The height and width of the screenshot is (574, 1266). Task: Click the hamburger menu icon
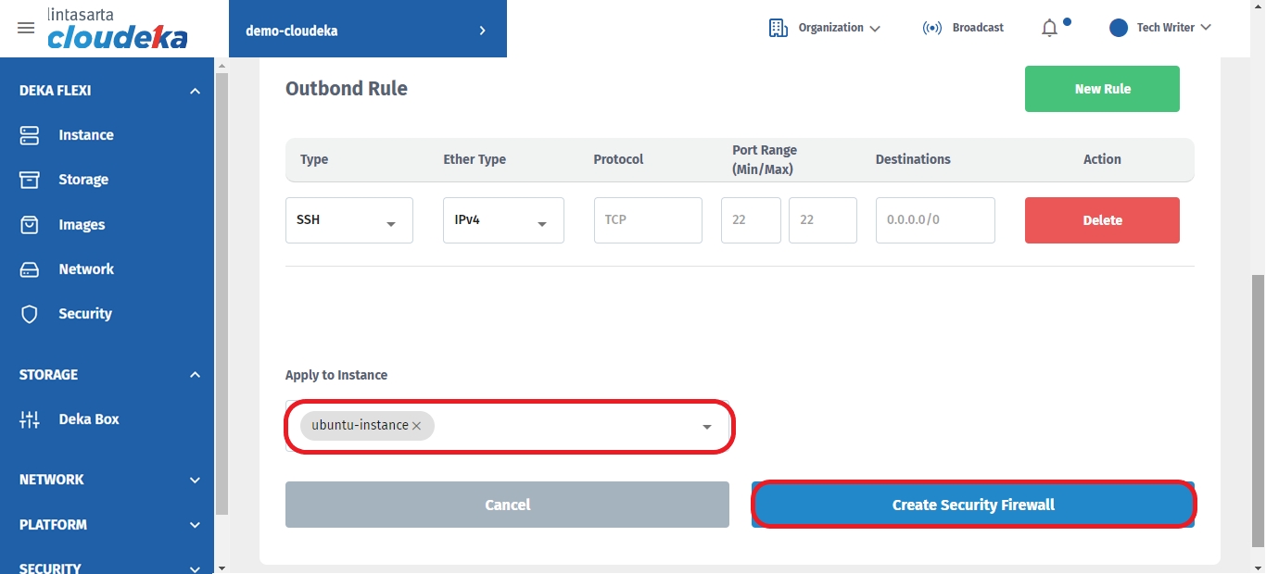click(x=26, y=28)
